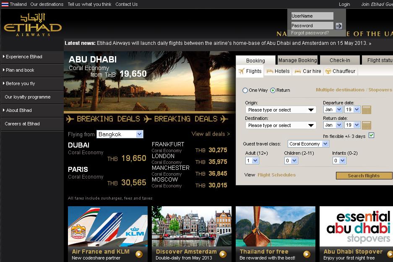Click Multiple destinations / Stopovers link
Viewport: 393px width, 262px height.
(354, 90)
